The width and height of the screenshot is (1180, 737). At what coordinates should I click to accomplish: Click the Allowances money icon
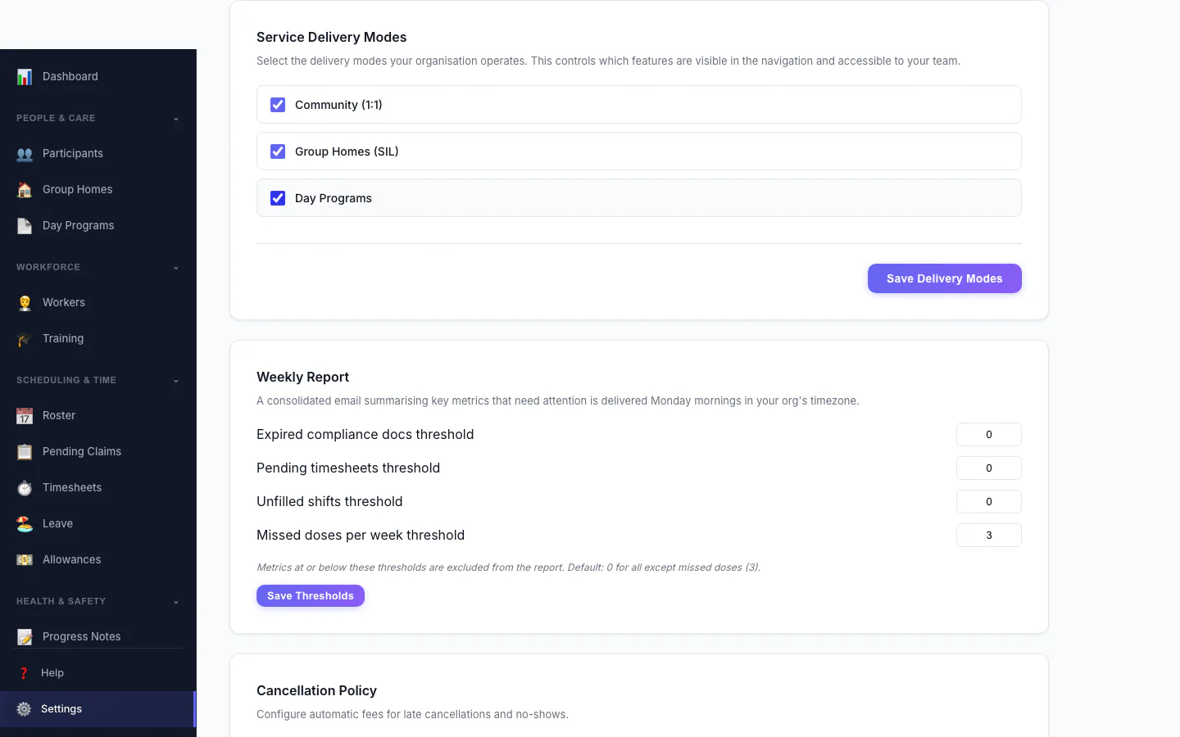[x=25, y=559]
